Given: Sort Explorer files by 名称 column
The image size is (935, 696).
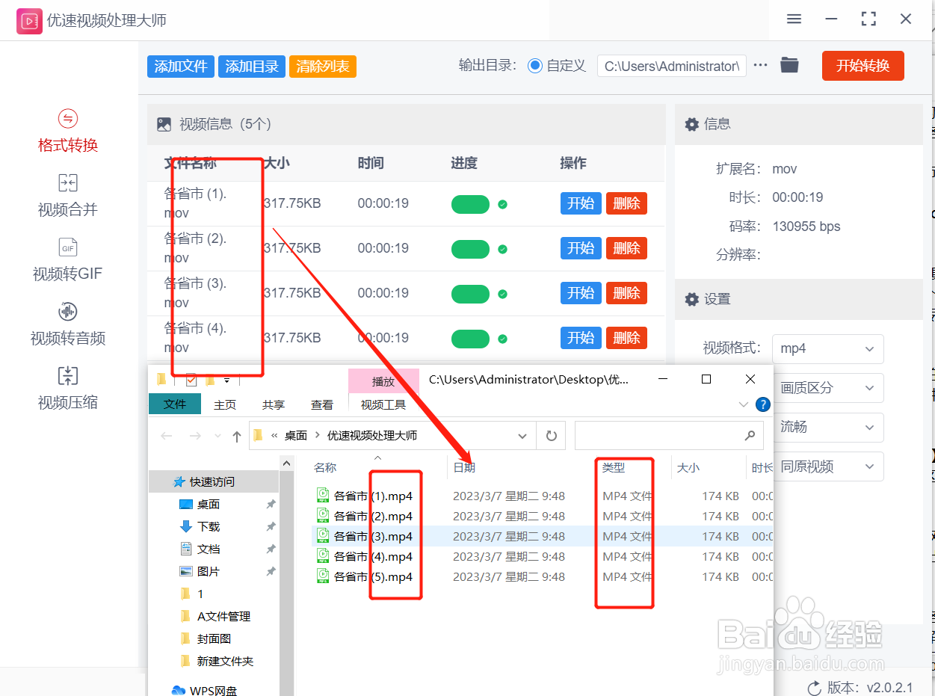Looking at the screenshot, I should 325,468.
